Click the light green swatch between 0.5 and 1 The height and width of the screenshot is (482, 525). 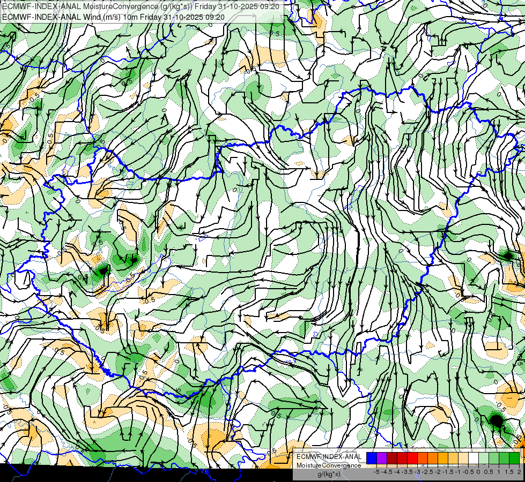pyautogui.click(x=494, y=458)
